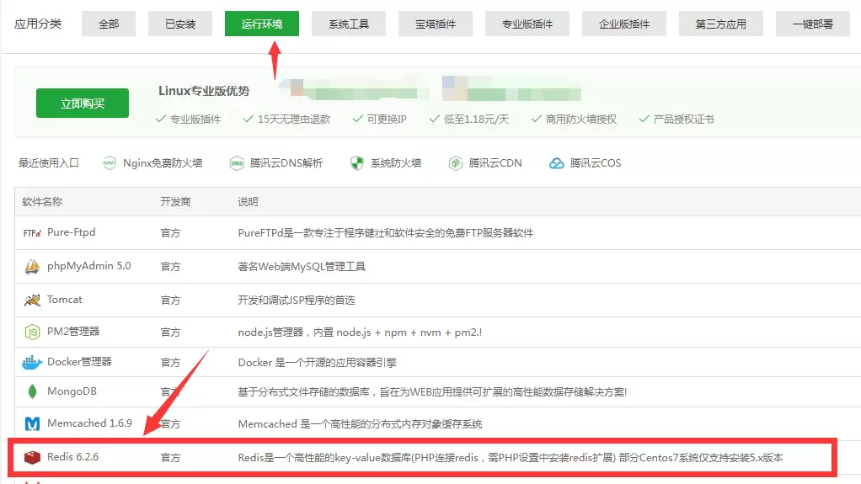Click 官方 developer cell in Redis row

170,457
